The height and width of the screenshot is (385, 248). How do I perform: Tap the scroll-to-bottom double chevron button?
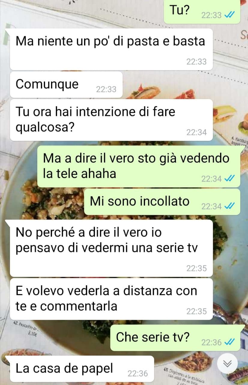tap(228, 364)
